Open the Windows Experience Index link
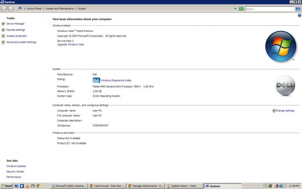302x189 pixels. coord(116,80)
